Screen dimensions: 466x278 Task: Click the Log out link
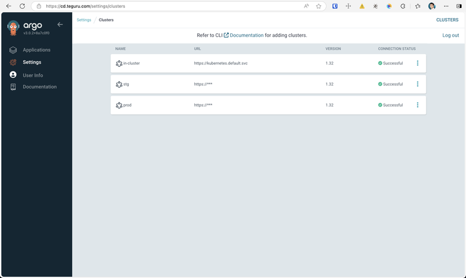pyautogui.click(x=451, y=36)
